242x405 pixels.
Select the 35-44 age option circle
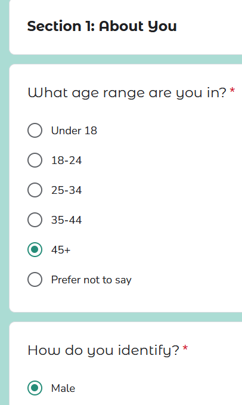click(x=35, y=220)
